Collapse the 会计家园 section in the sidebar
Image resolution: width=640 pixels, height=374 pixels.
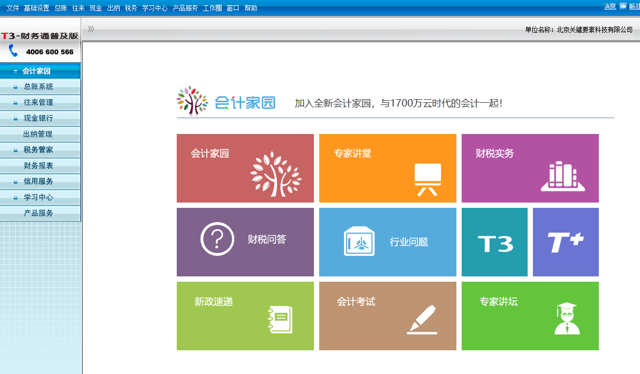pos(40,71)
